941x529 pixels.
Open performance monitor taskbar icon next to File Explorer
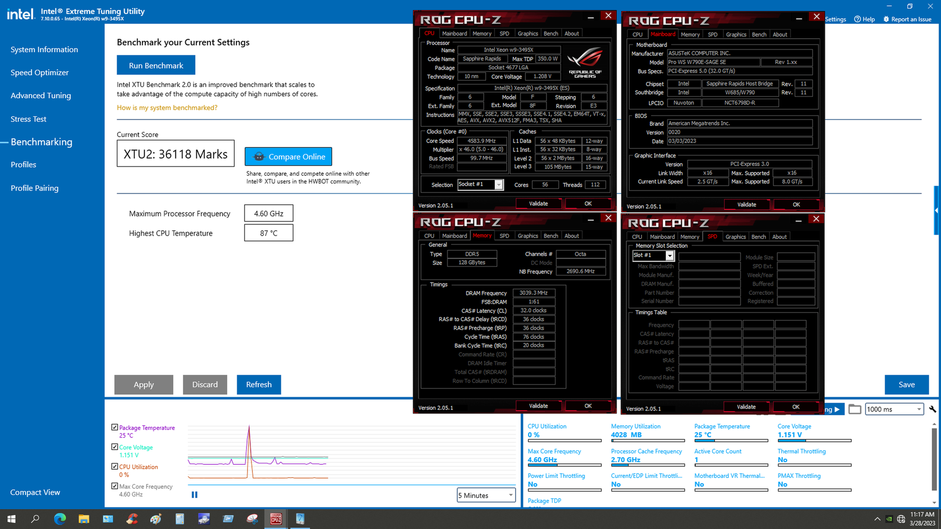108,519
